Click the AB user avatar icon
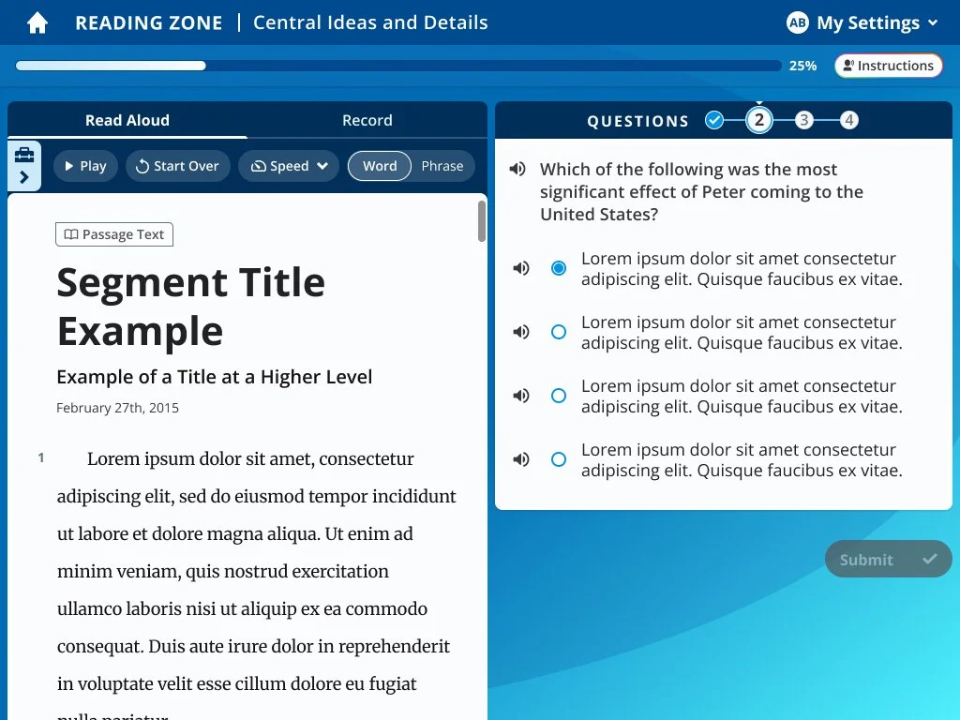 [x=797, y=22]
